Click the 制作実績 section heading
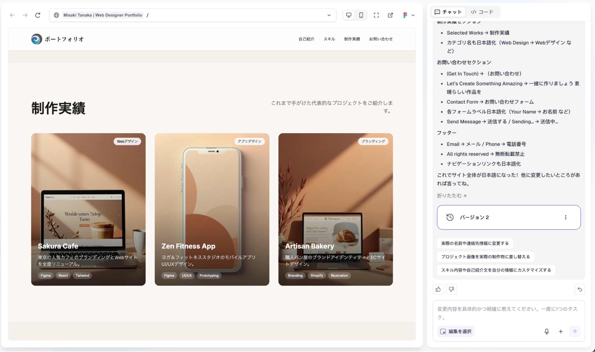 click(58, 108)
